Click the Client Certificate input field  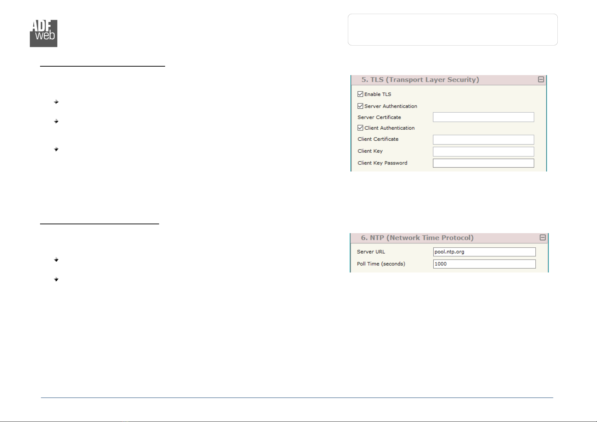484,140
